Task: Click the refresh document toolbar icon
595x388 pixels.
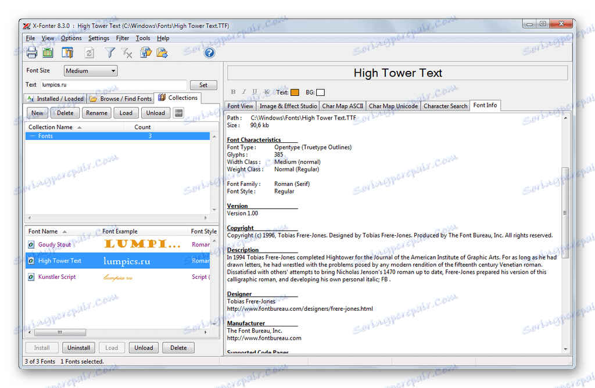Action: (x=89, y=53)
